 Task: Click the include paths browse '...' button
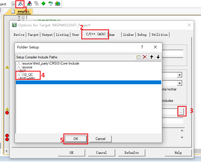pyautogui.click(x=182, y=112)
